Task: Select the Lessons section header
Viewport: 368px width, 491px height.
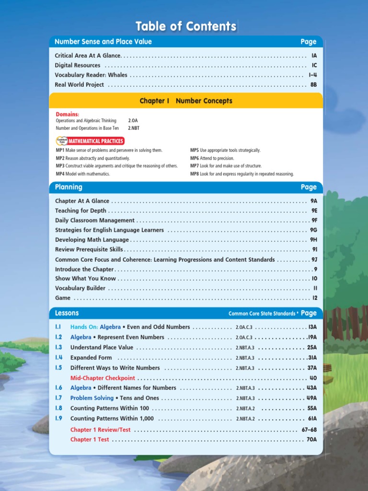Action: tap(186, 313)
